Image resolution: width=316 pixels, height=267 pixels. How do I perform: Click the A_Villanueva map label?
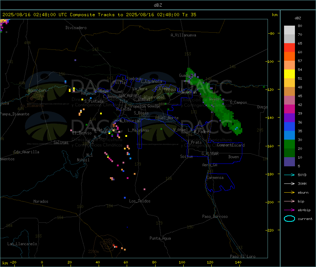(x=183, y=35)
